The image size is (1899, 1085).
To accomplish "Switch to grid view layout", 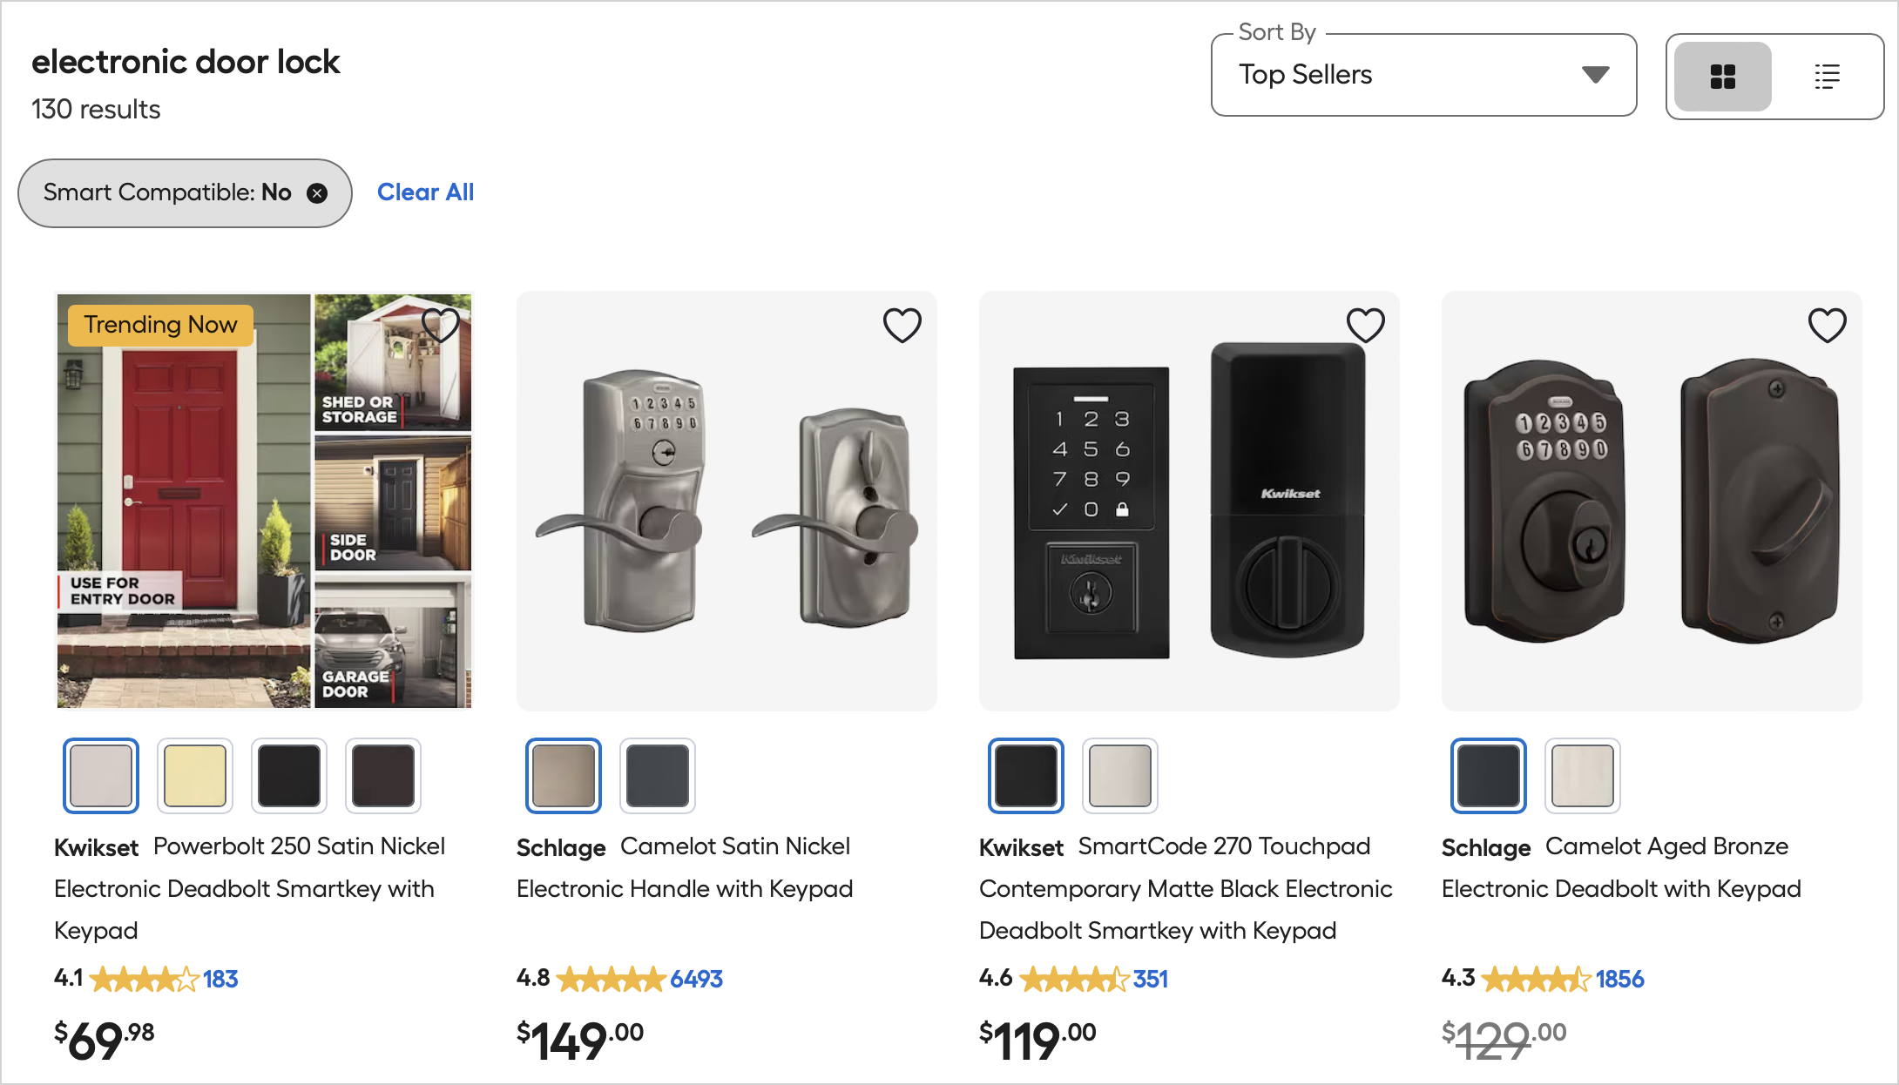I will coord(1721,77).
